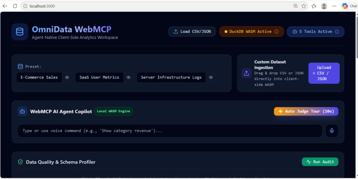Image resolution: width=358 pixels, height=179 pixels.
Task: Select the E-Commerce Sales preset
Action: pos(39,77)
